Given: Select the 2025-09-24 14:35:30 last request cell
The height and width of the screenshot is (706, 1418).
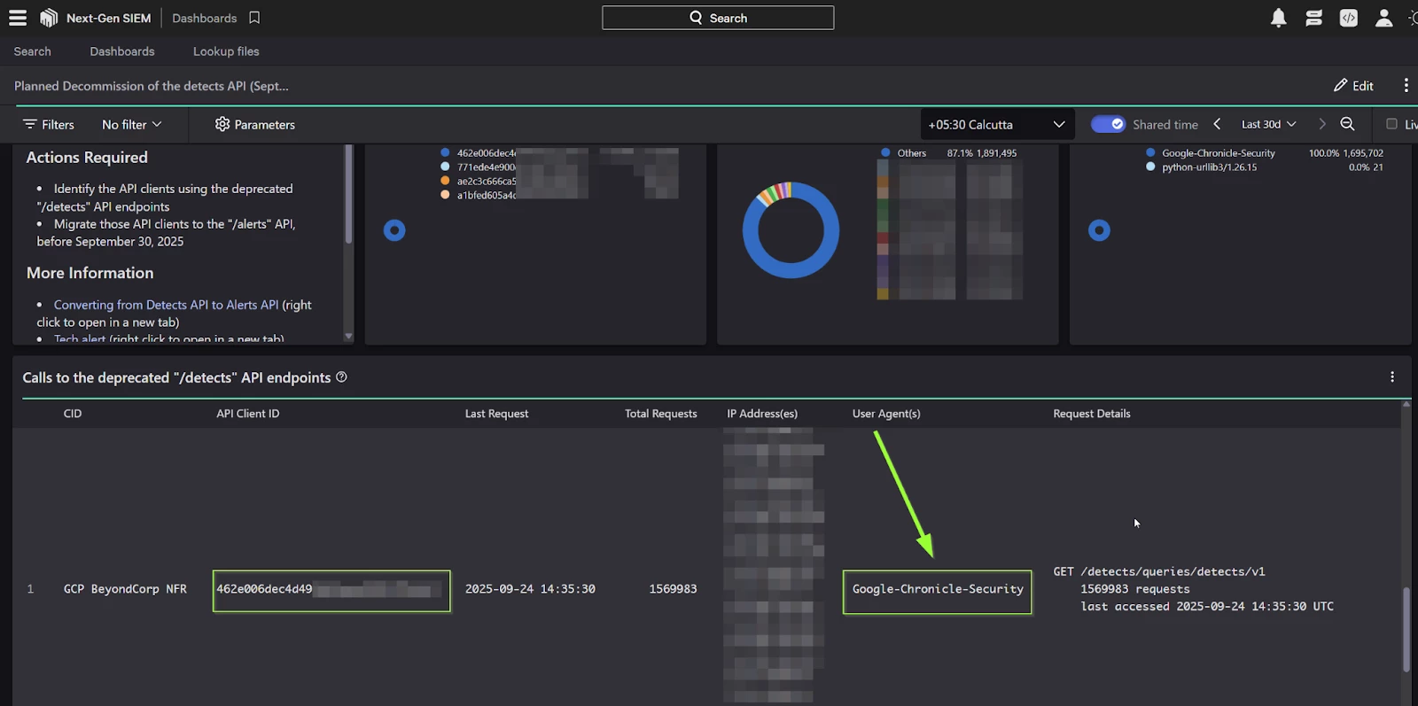Looking at the screenshot, I should [530, 589].
